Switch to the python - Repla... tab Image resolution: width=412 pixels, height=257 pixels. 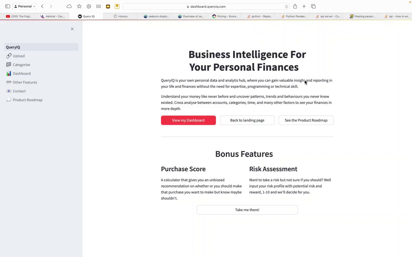[260, 16]
